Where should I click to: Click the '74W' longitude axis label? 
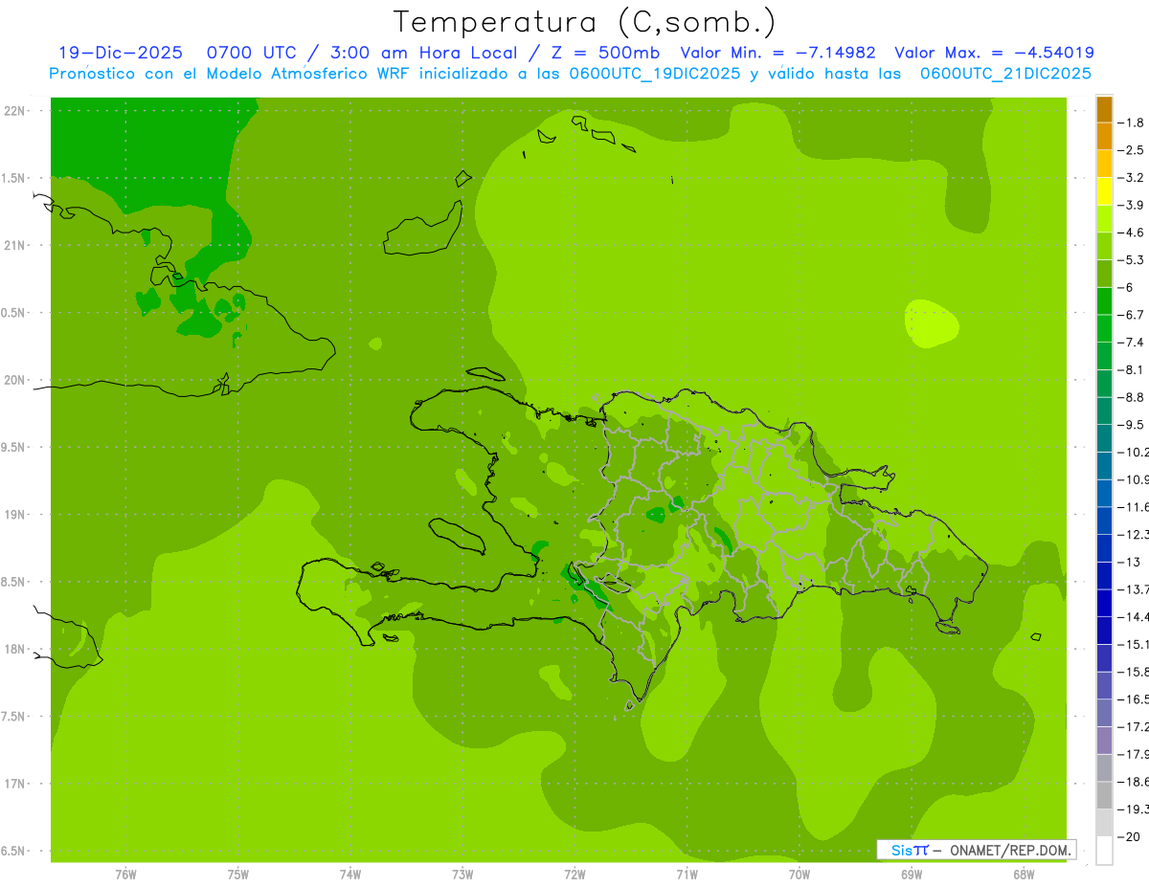click(350, 875)
